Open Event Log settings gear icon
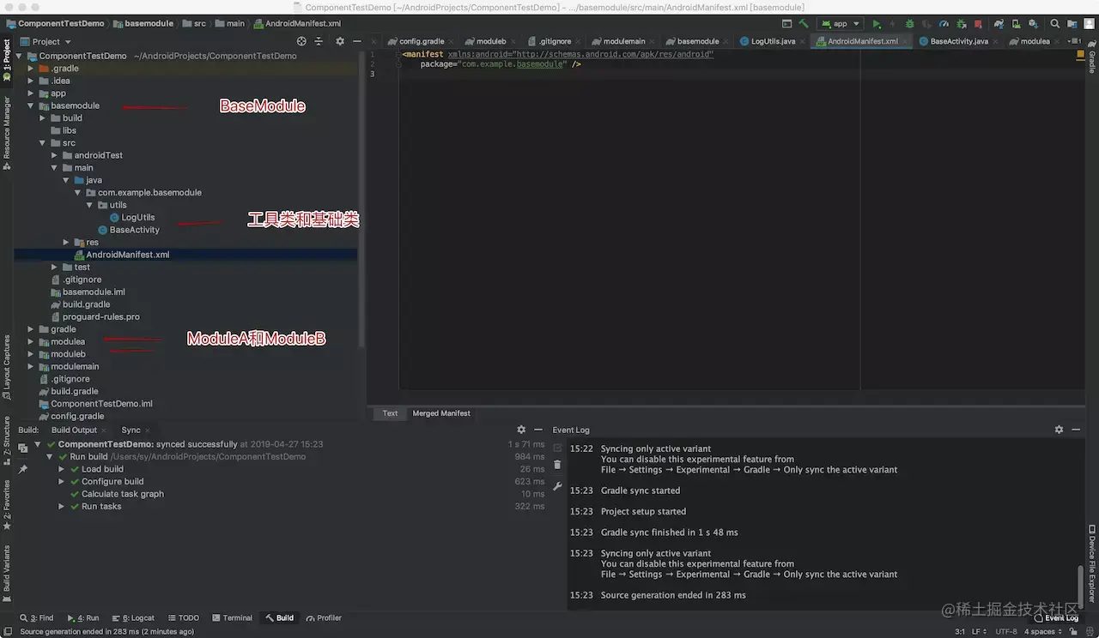Image resolution: width=1099 pixels, height=638 pixels. pyautogui.click(x=1059, y=430)
